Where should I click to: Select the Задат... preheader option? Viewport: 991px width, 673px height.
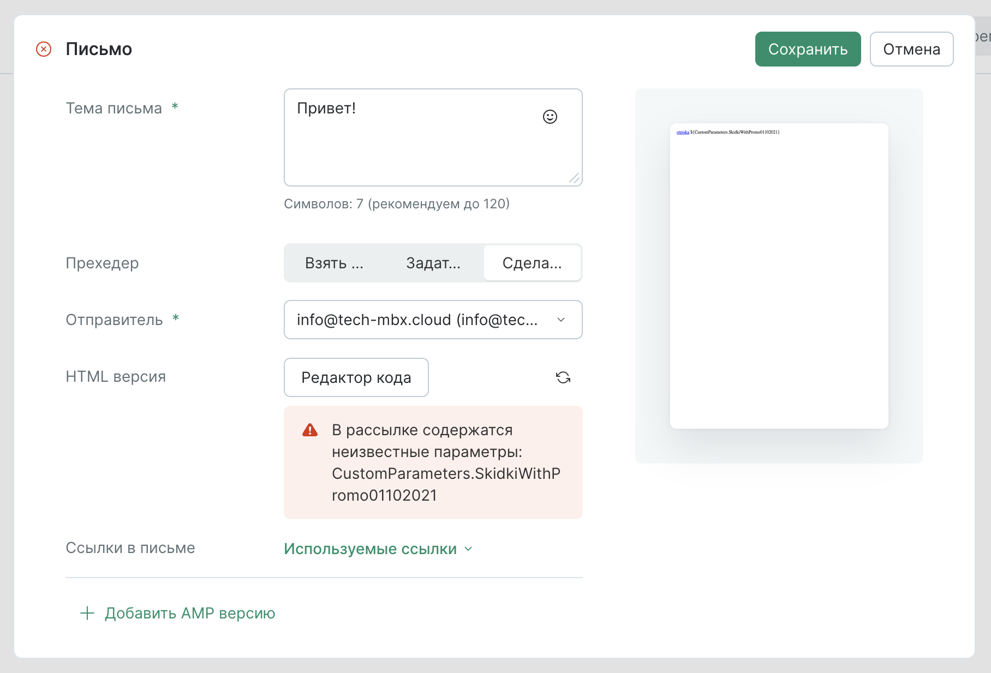coord(433,263)
